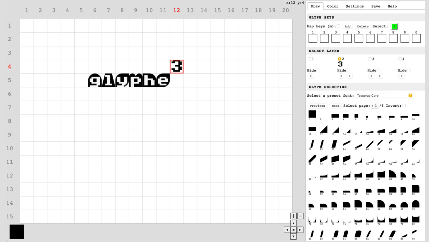The height and width of the screenshot is (242, 429).
Task: Click the Next glyph page button
Action: 335,106
